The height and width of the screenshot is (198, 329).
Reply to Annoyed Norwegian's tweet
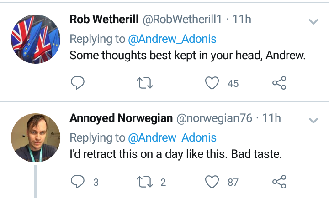78,182
